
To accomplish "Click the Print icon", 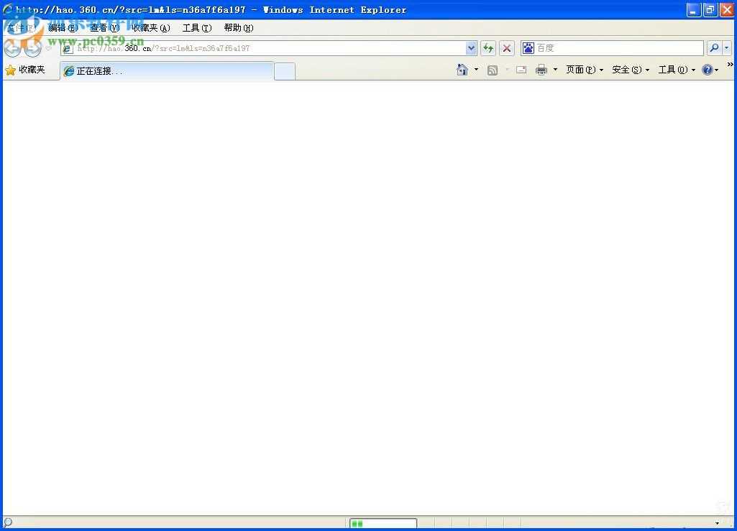I will pyautogui.click(x=541, y=70).
